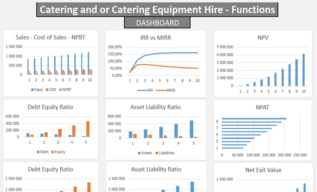The image size is (317, 192).
Task: Click the 'Net Exit Value' chart title
Action: pos(263,170)
